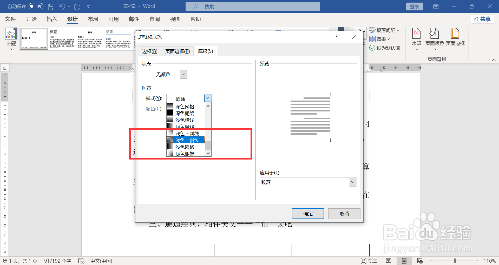Click the 共享 share button
Screen dimensions: 499x265
[x=482, y=19]
